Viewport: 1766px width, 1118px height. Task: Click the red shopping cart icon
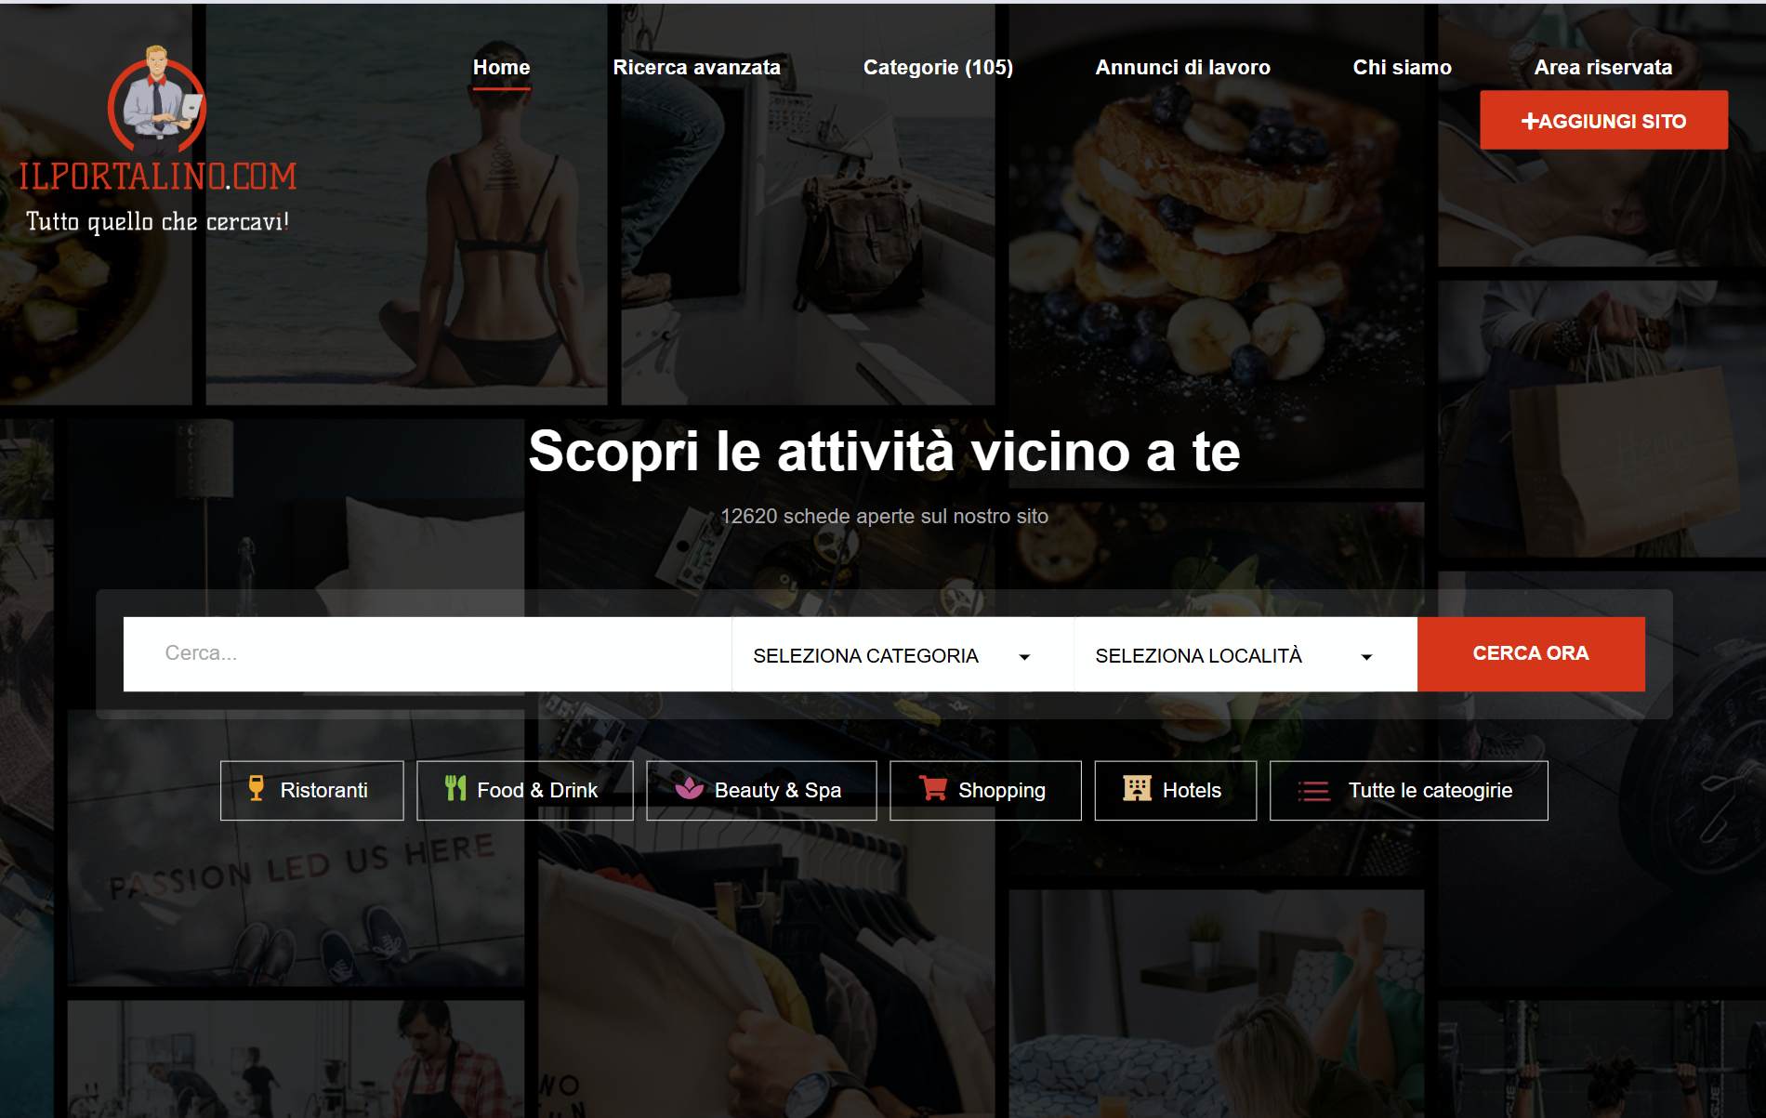click(x=933, y=788)
